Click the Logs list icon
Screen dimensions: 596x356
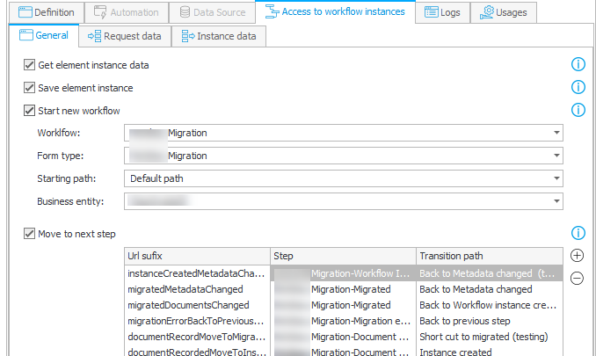pyautogui.click(x=431, y=12)
